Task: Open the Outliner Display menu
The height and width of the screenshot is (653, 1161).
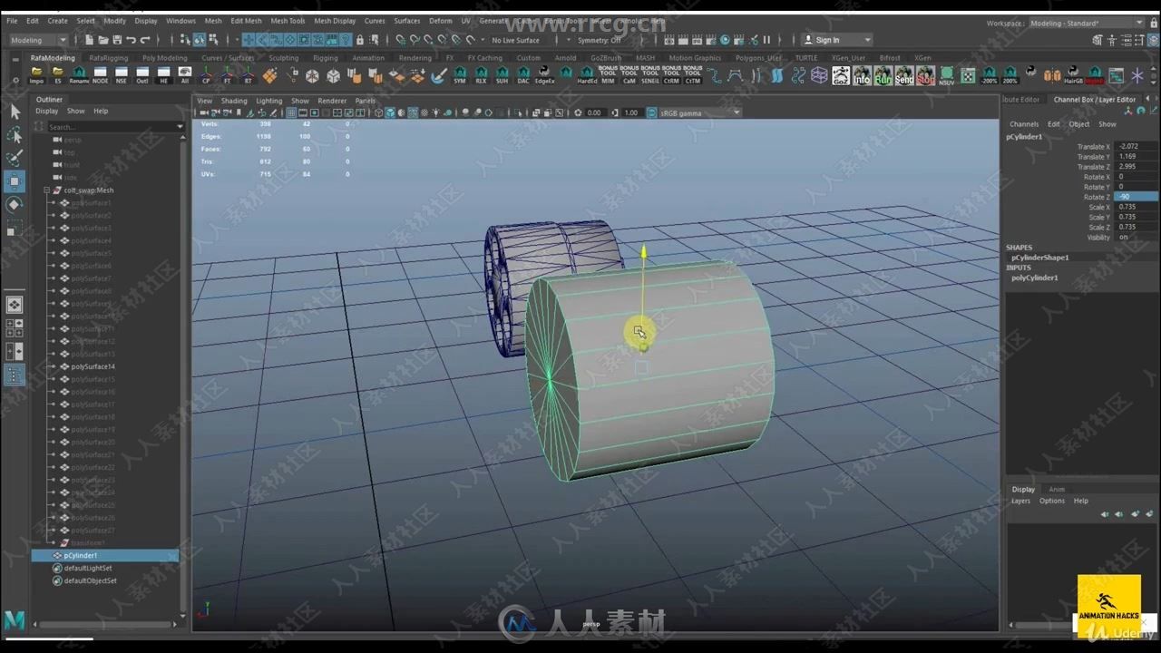Action: click(x=46, y=112)
